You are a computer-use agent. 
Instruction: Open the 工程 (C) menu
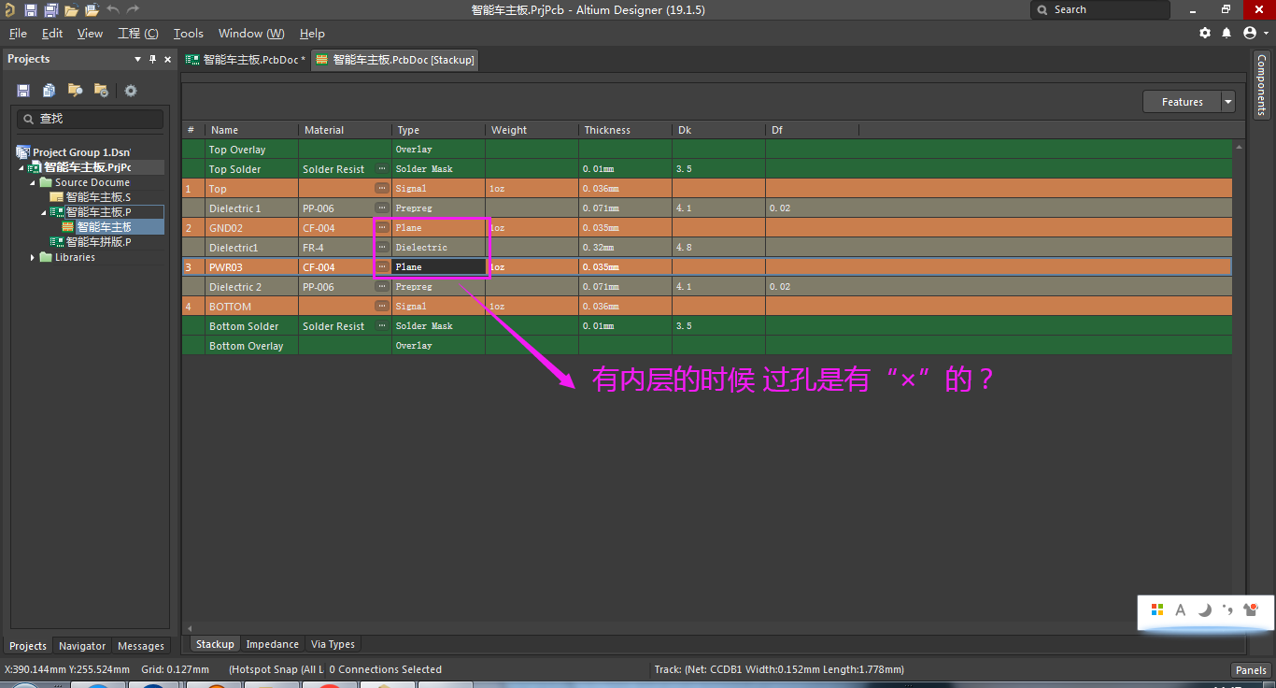coord(138,33)
